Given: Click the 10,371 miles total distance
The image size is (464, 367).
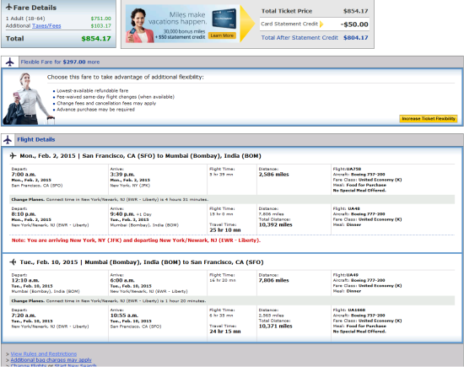Looking at the screenshot, I should 276,326.
